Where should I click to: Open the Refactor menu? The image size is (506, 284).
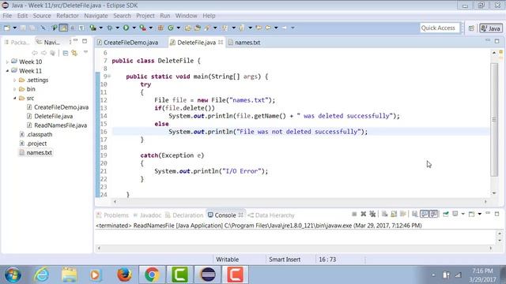point(67,16)
